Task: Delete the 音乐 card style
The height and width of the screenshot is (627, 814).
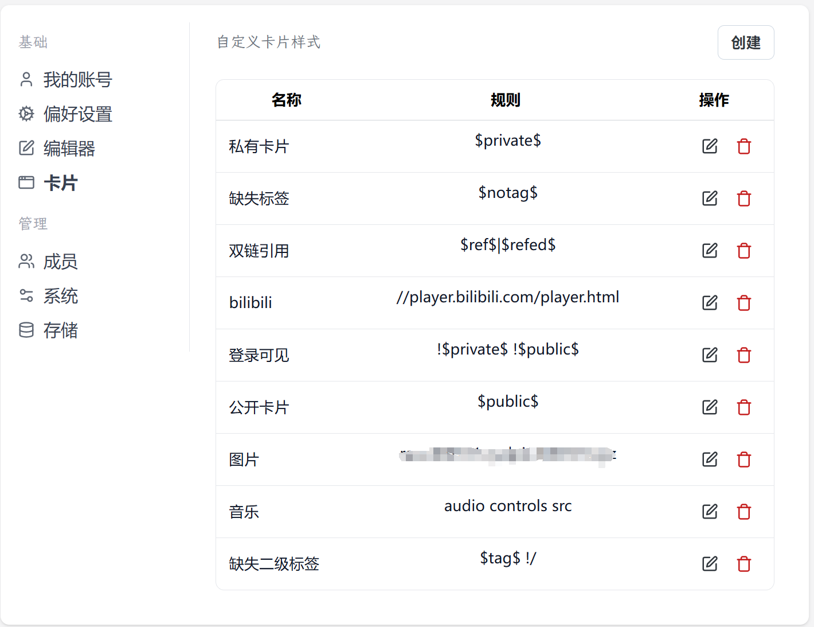Action: (744, 512)
